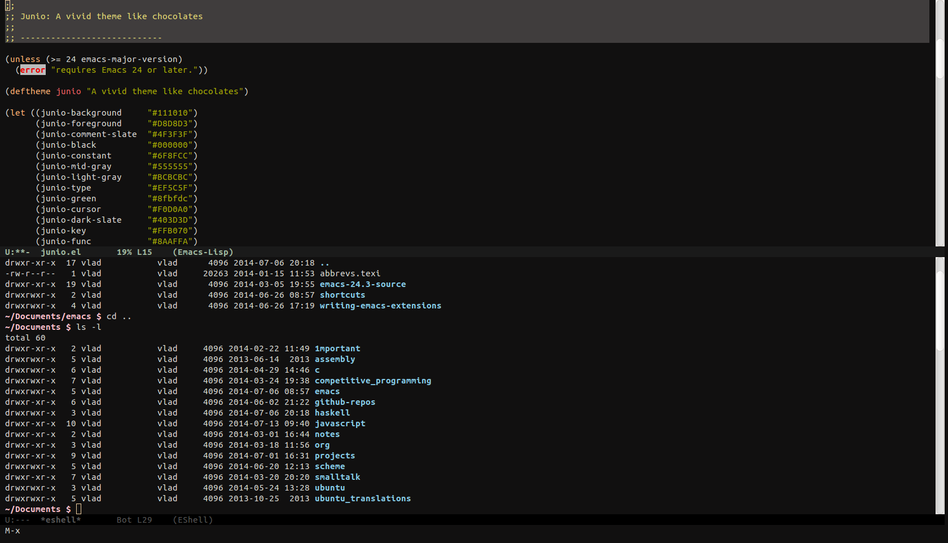Click the notes directory entry

[x=327, y=434]
